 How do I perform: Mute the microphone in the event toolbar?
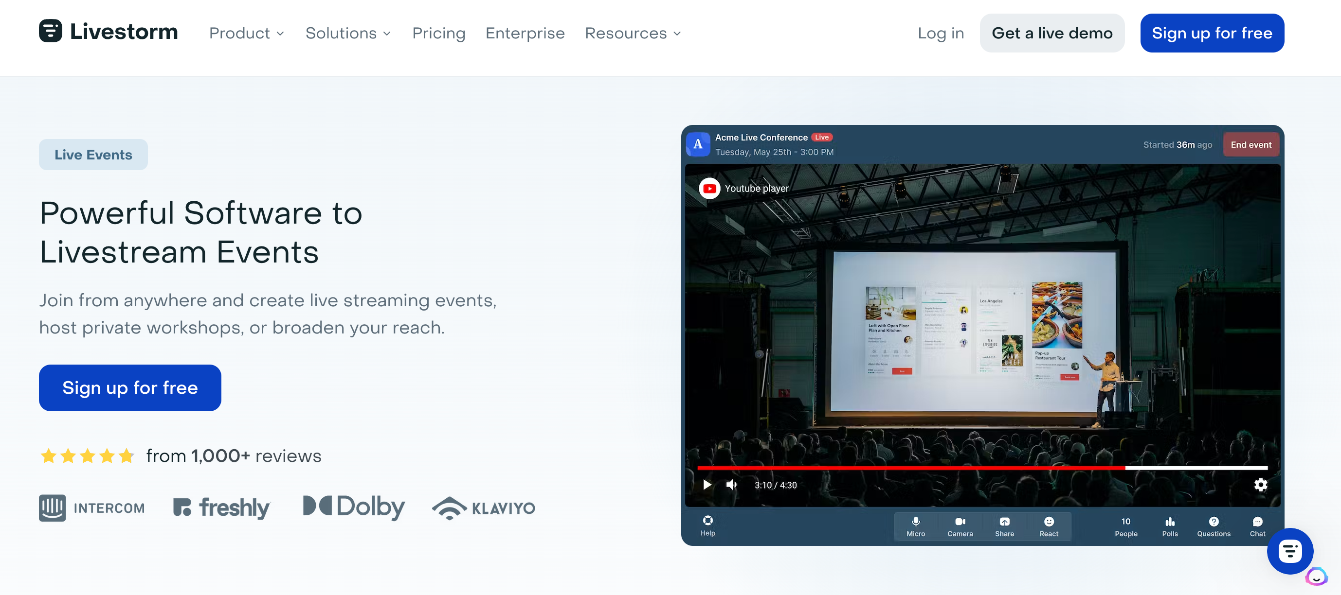pyautogui.click(x=916, y=525)
